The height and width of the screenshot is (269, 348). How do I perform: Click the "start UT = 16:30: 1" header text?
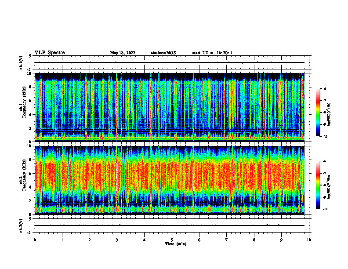212,53
